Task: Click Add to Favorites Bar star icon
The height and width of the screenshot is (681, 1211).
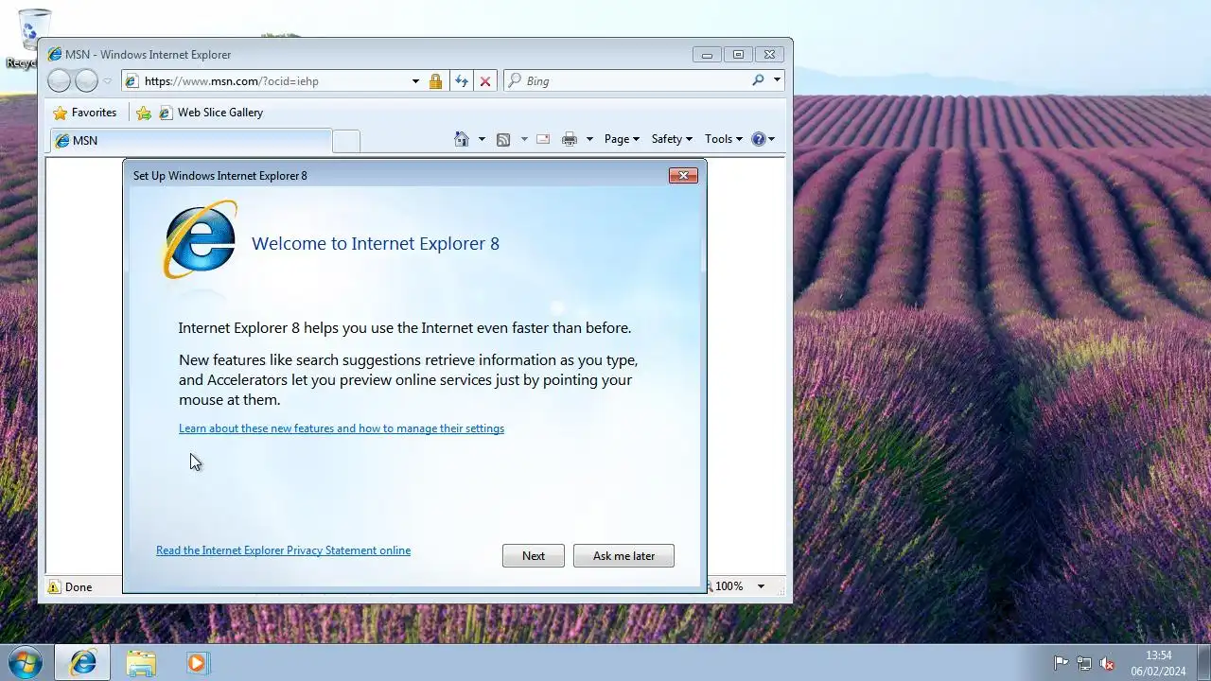Action: 144,113
